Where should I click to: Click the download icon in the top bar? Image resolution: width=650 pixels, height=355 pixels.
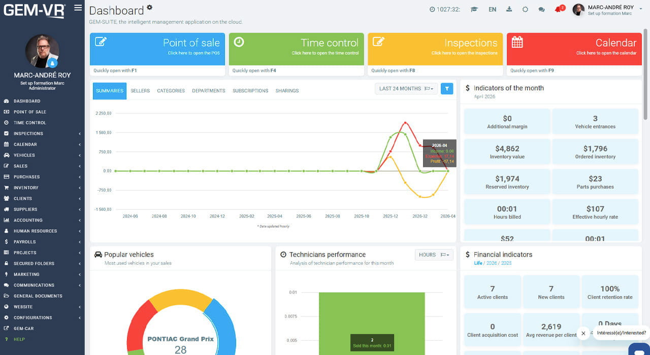509,9
